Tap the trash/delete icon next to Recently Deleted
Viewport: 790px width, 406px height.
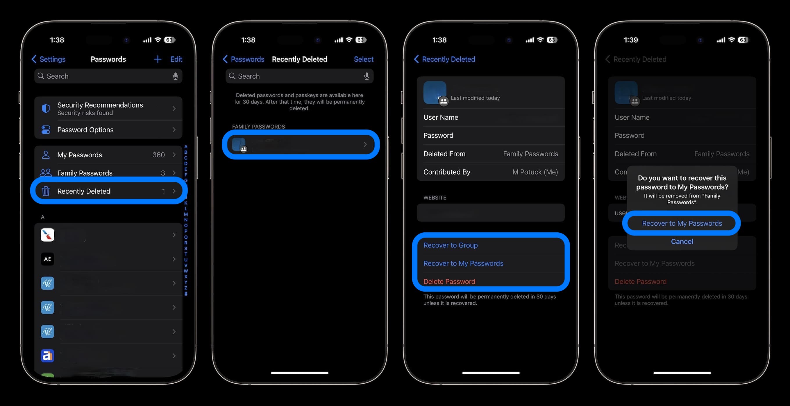pyautogui.click(x=46, y=191)
